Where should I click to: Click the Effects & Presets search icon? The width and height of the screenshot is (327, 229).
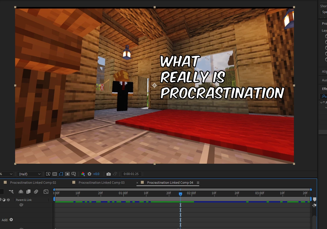(324, 96)
